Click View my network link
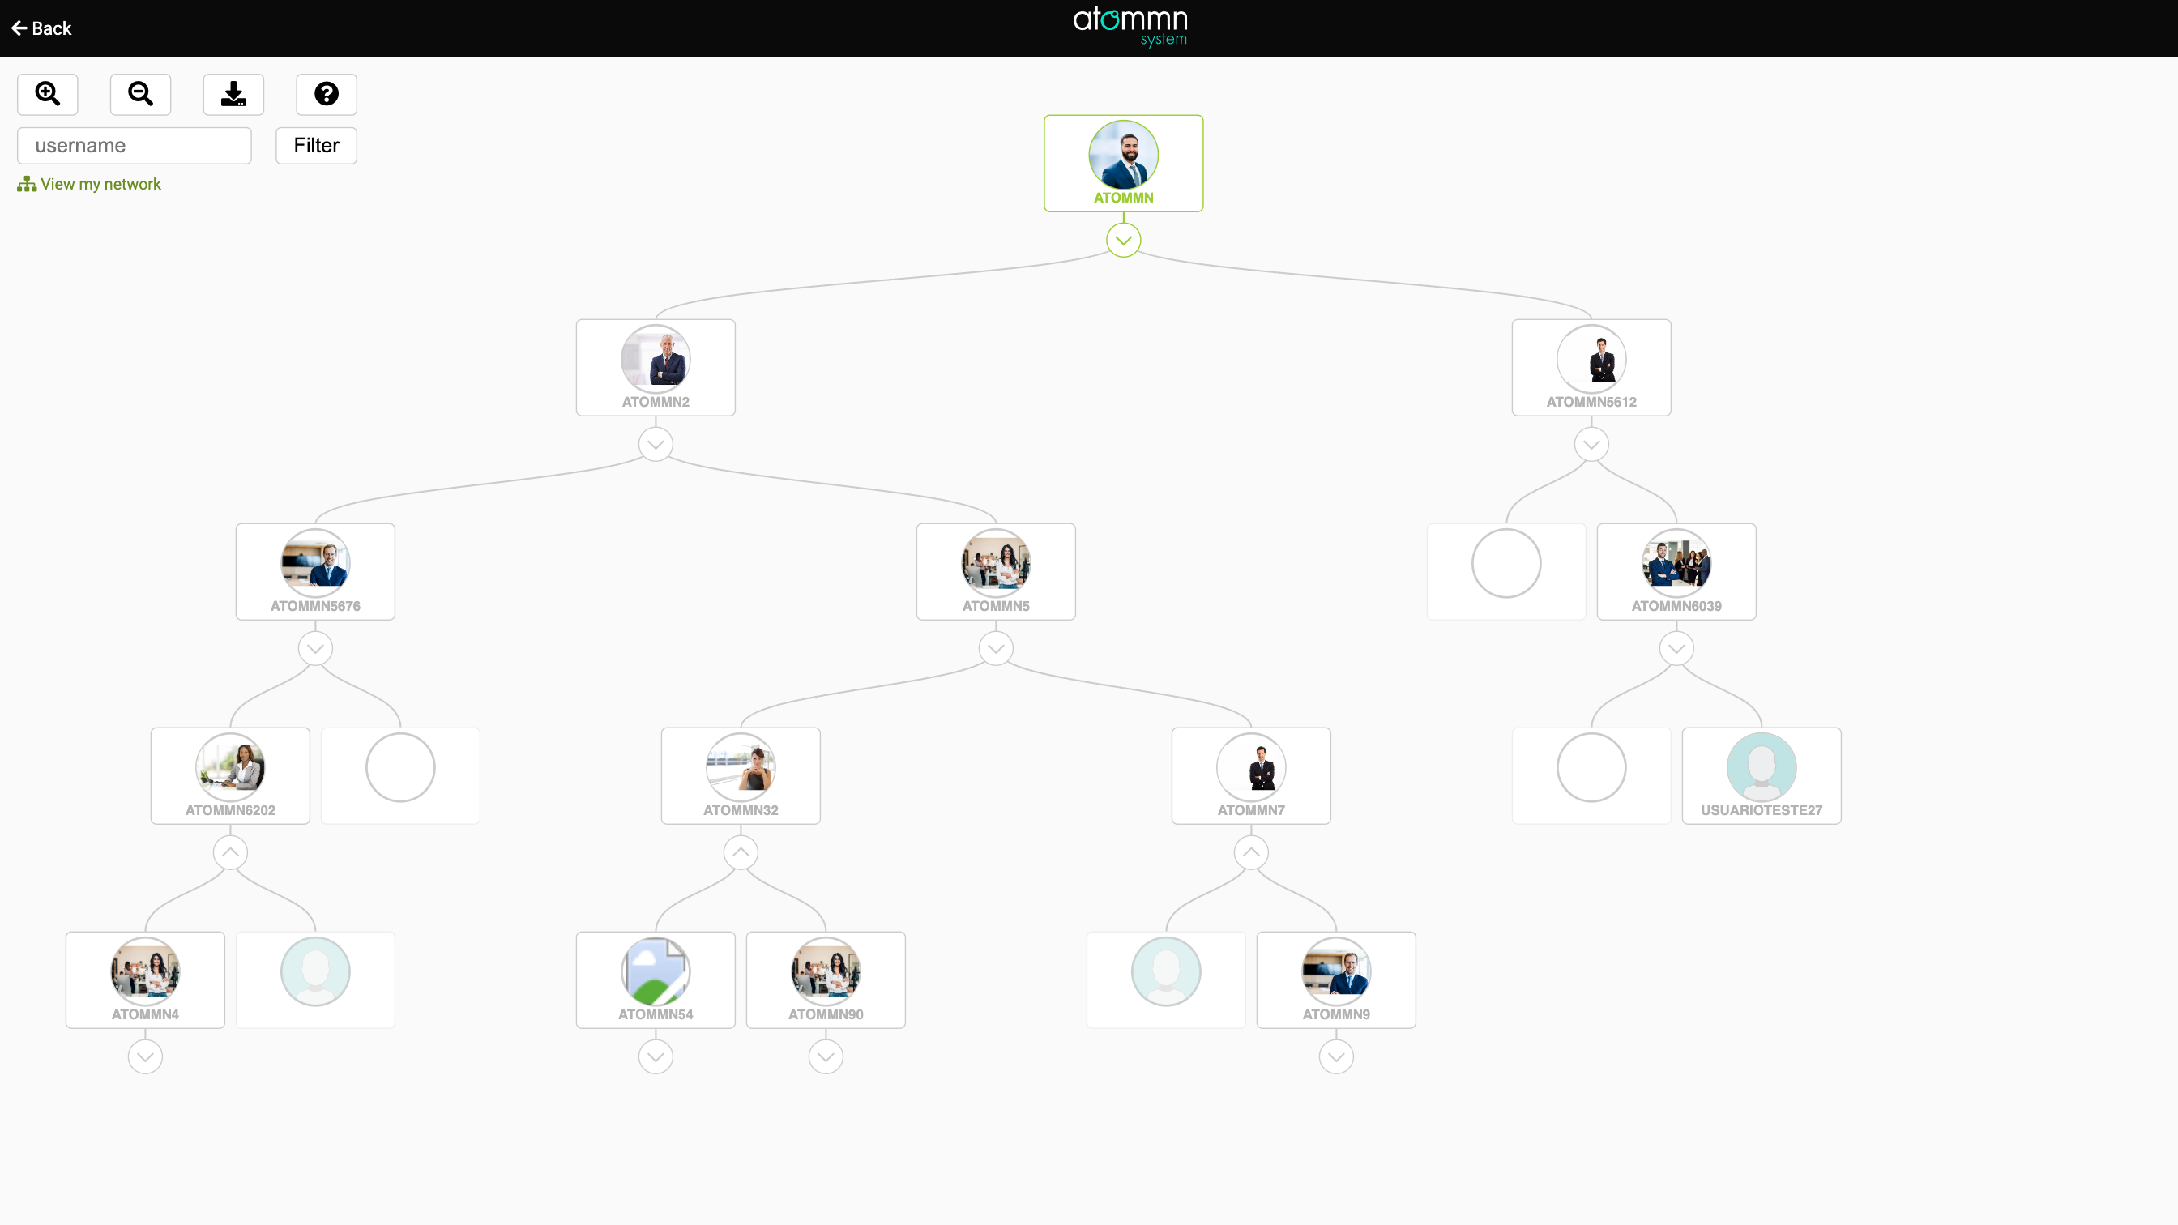 pyautogui.click(x=90, y=184)
